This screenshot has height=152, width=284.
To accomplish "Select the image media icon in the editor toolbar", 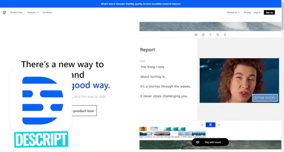I will (203, 35).
